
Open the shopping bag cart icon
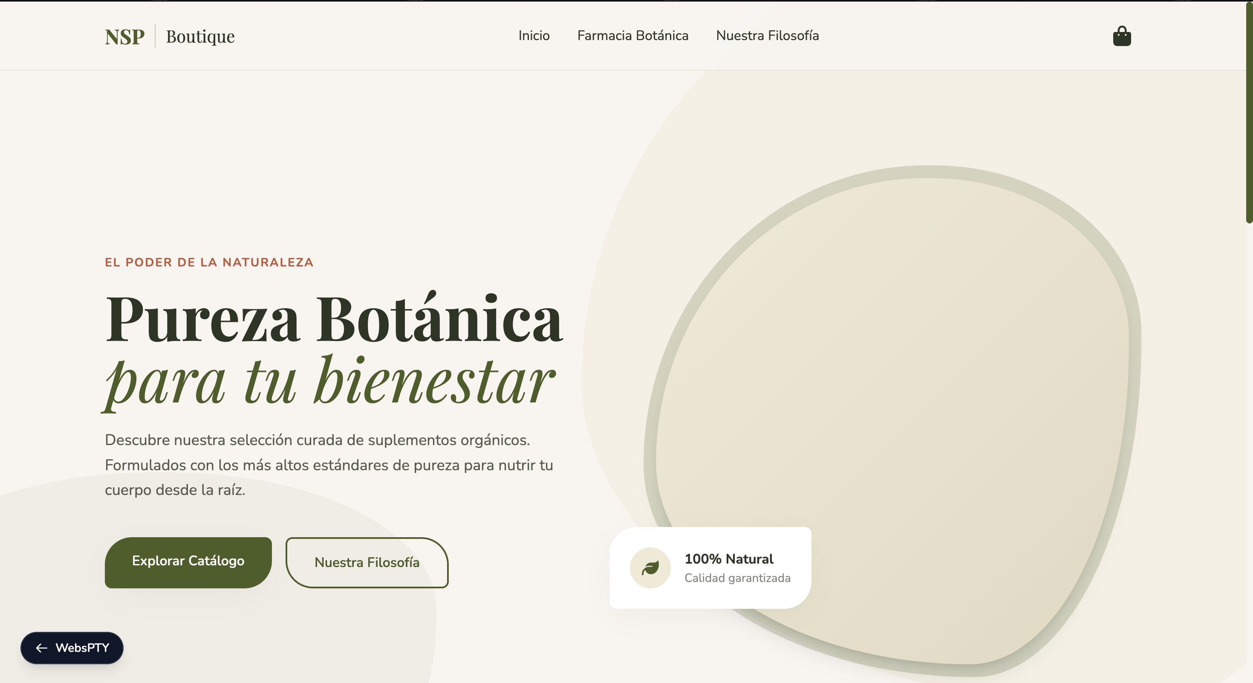tap(1122, 36)
